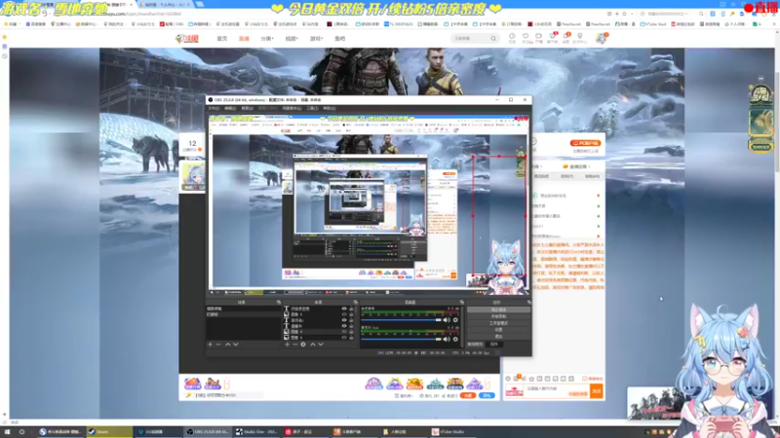
Task: Toggle lock on the third source row
Action: pyautogui.click(x=351, y=320)
